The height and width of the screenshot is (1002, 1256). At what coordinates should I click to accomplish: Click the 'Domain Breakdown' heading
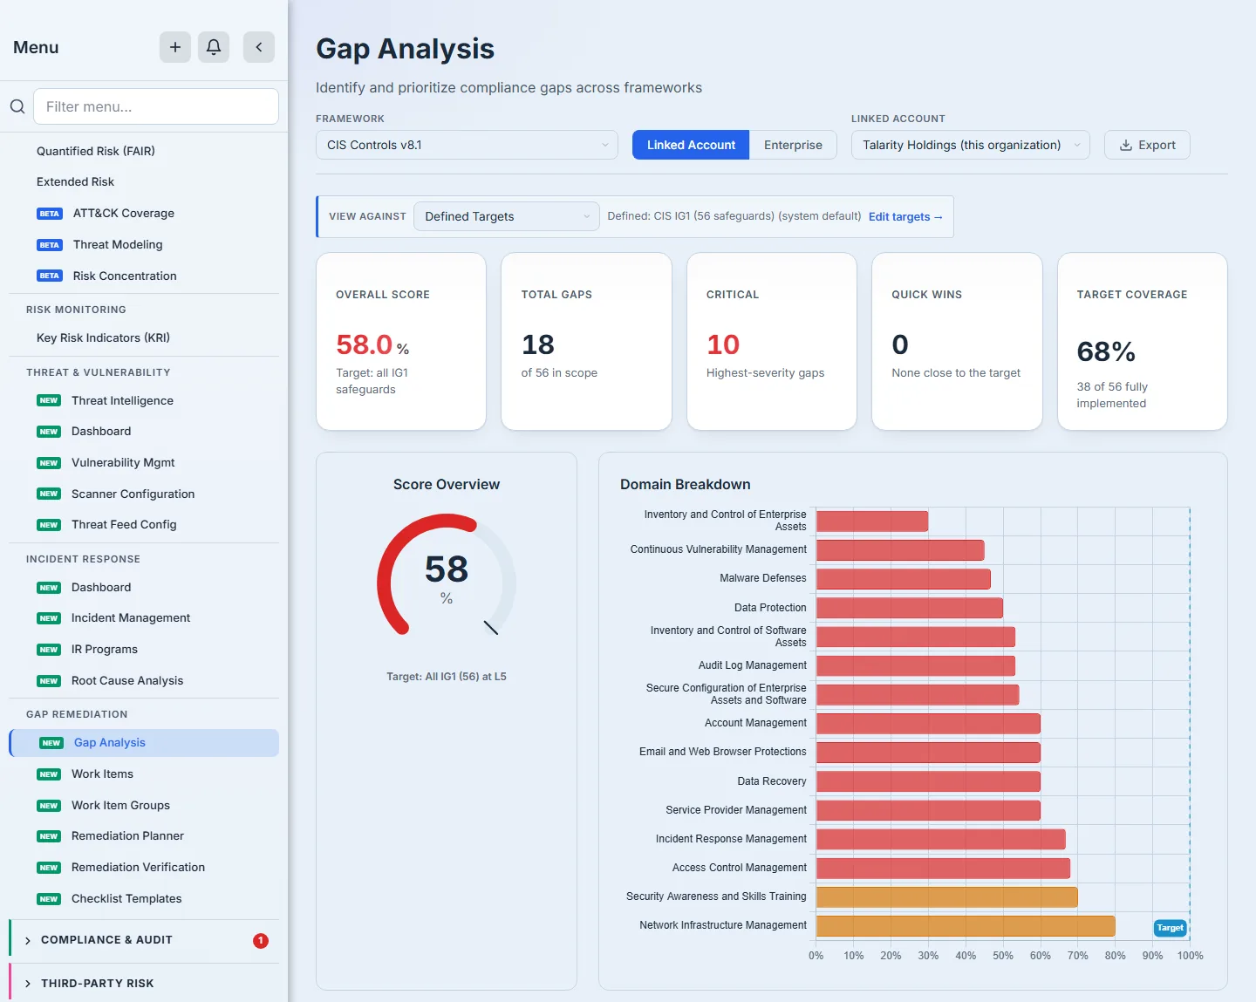(685, 485)
